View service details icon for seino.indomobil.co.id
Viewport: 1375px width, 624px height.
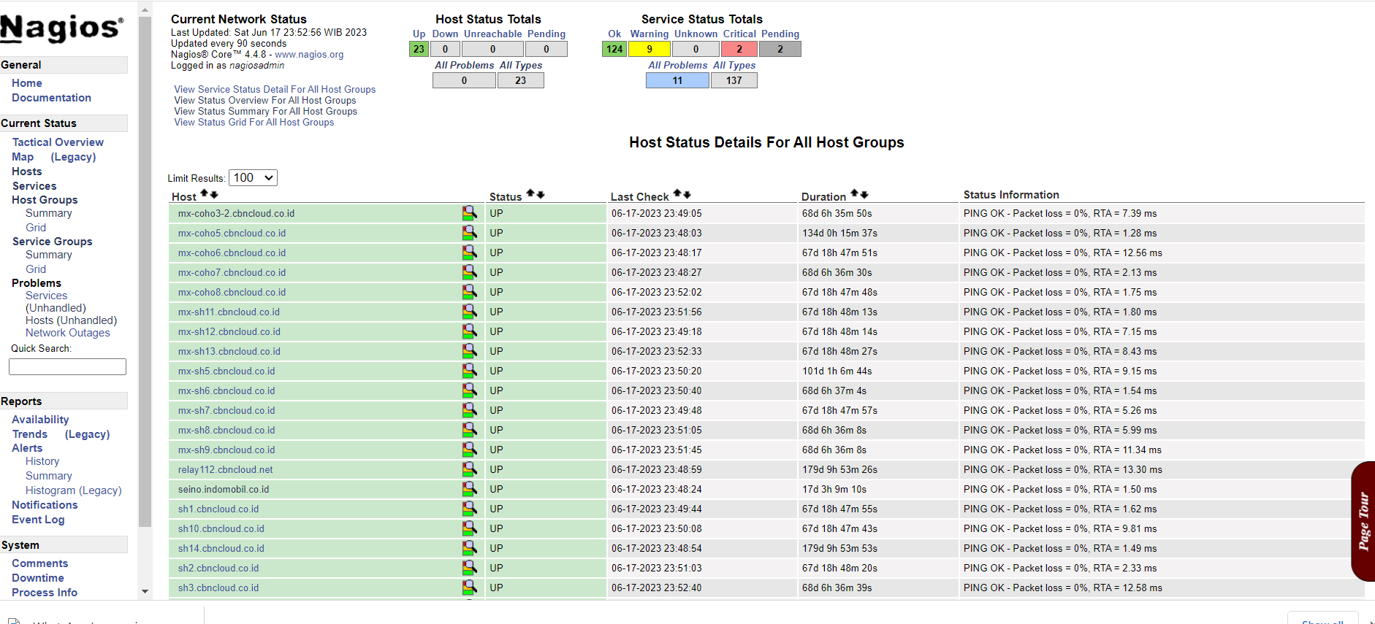coord(469,489)
